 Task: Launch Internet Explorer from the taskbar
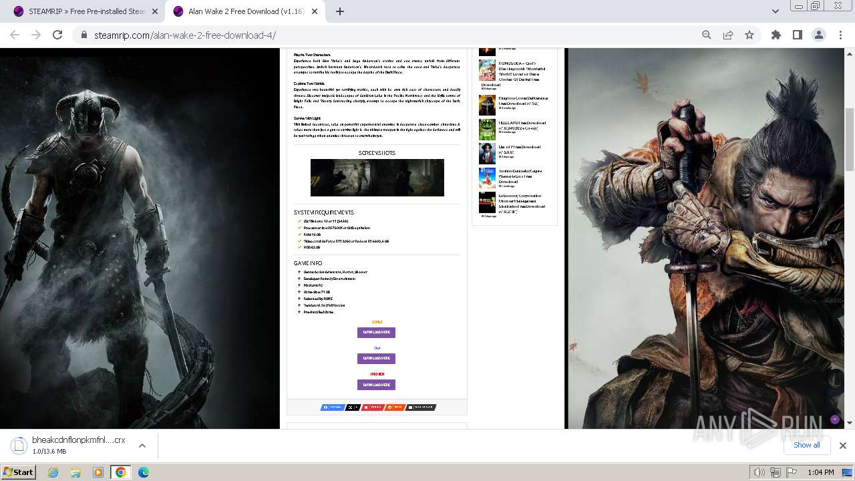coord(53,472)
